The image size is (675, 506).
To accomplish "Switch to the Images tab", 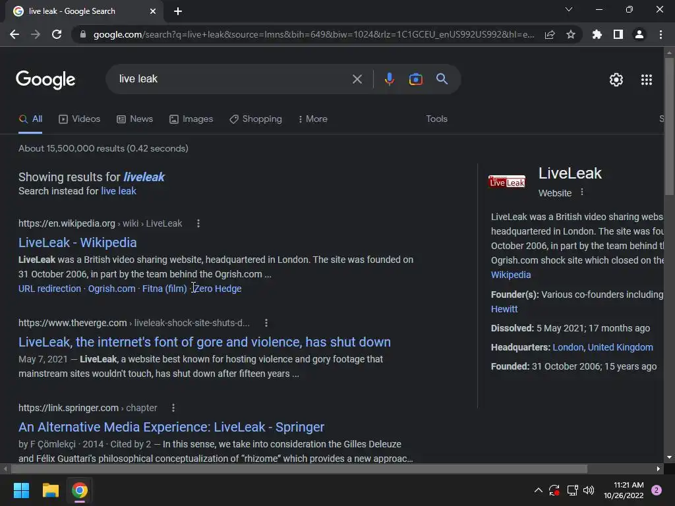I will pyautogui.click(x=191, y=119).
